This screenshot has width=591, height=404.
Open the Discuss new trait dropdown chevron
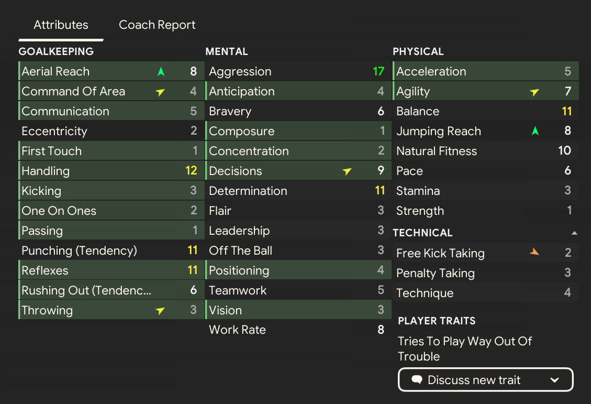(x=555, y=380)
